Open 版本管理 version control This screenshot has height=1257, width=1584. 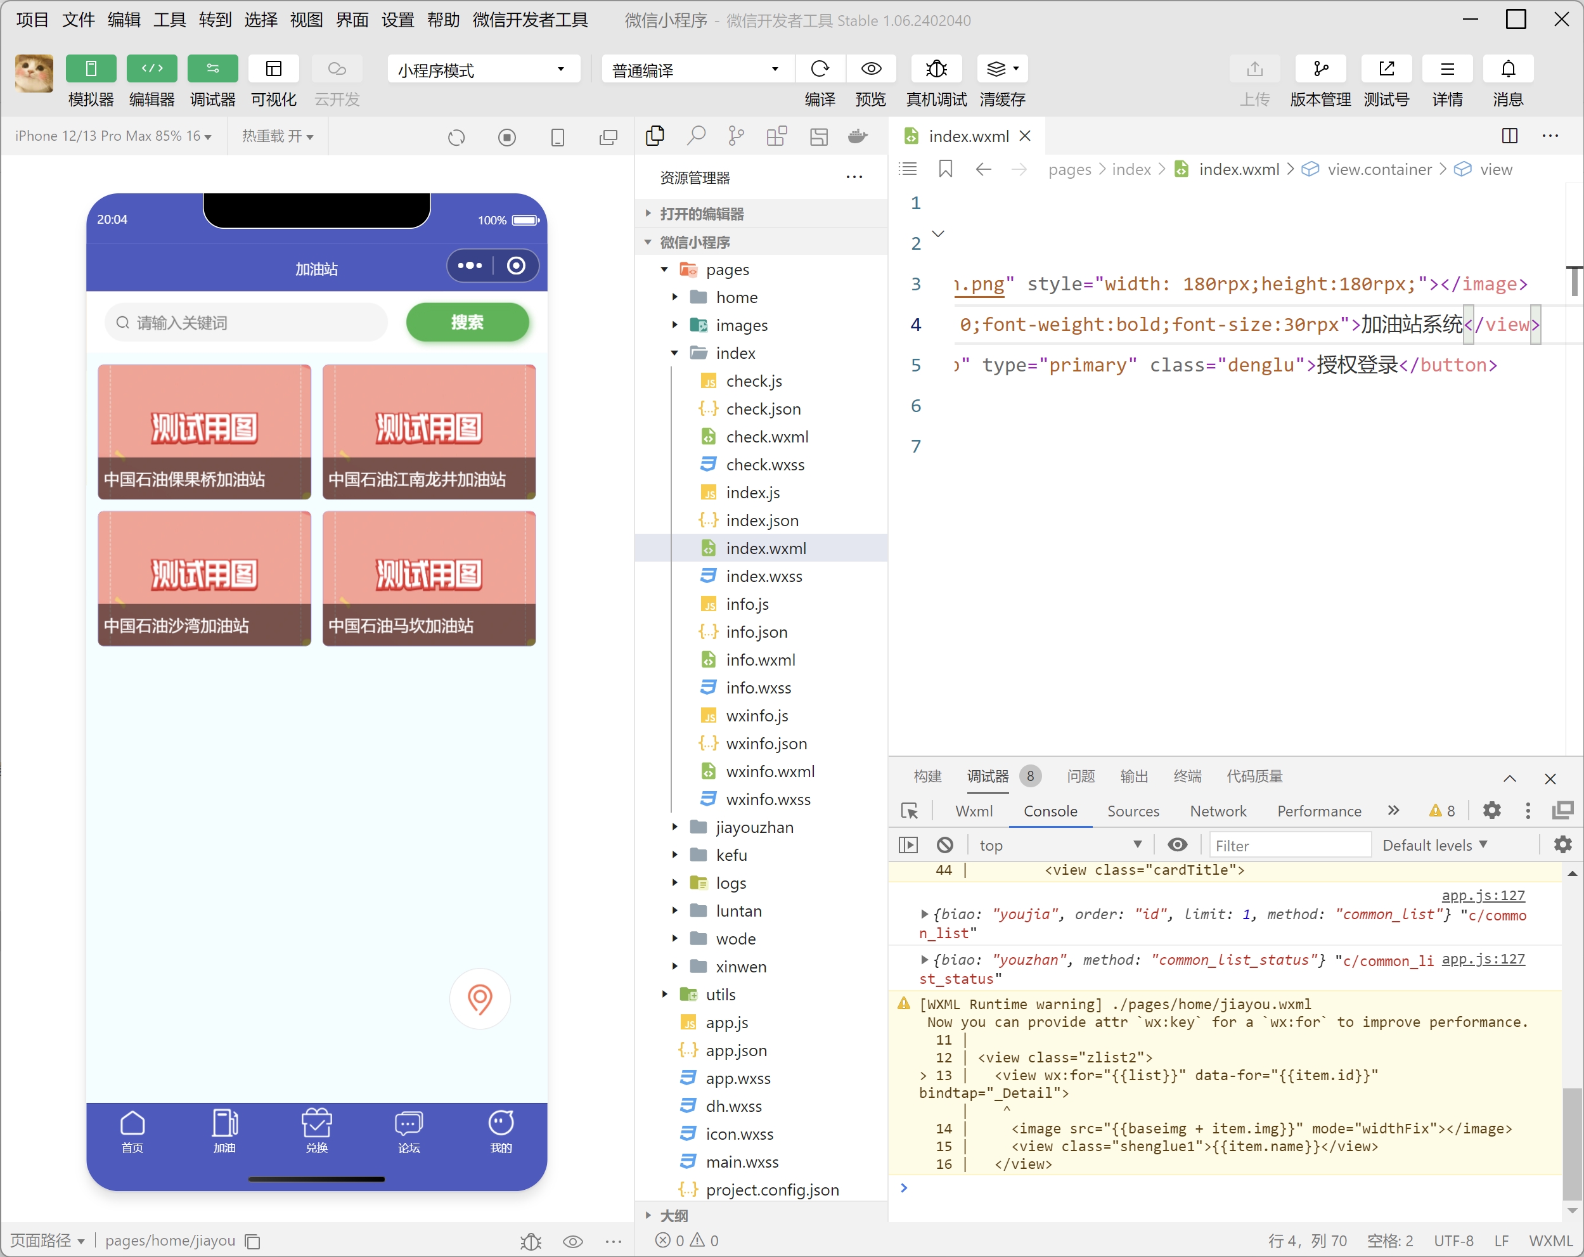pyautogui.click(x=1320, y=69)
